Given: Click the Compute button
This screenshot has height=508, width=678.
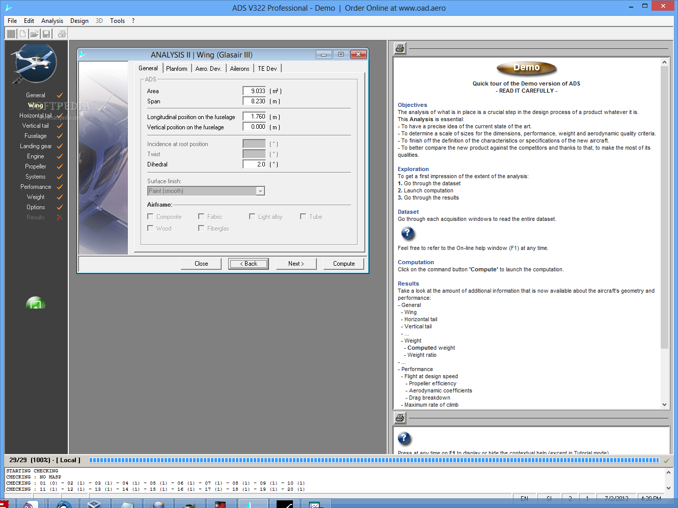Looking at the screenshot, I should [344, 264].
